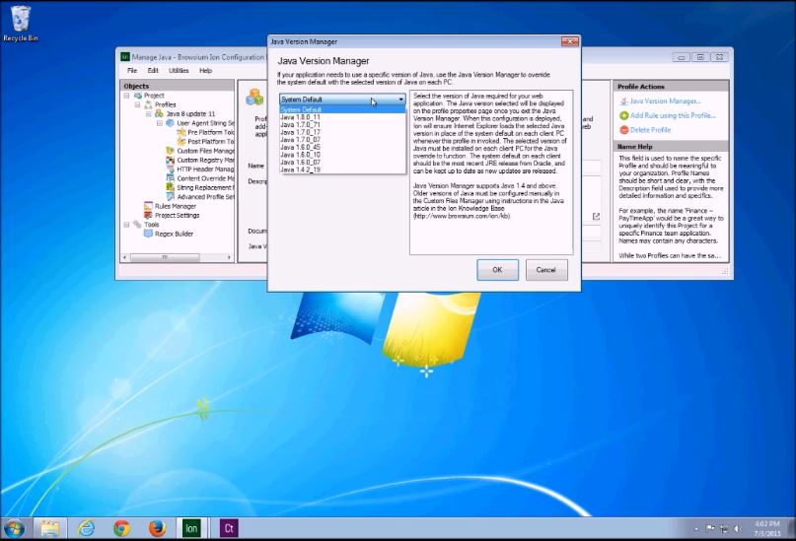This screenshot has width=796, height=541.
Task: Click Add Rule using this Profile link
Action: (x=673, y=115)
